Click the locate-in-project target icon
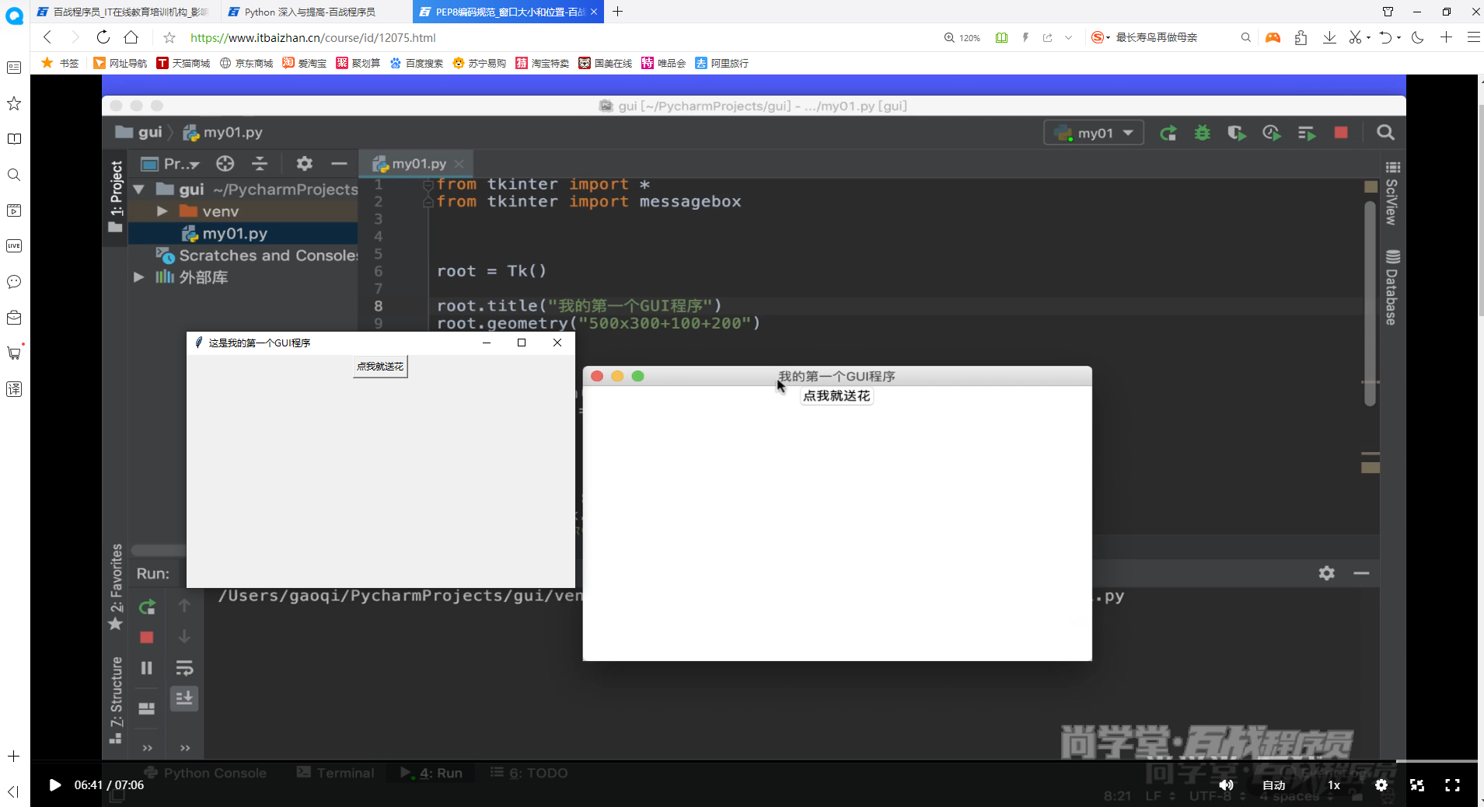 [x=225, y=163]
